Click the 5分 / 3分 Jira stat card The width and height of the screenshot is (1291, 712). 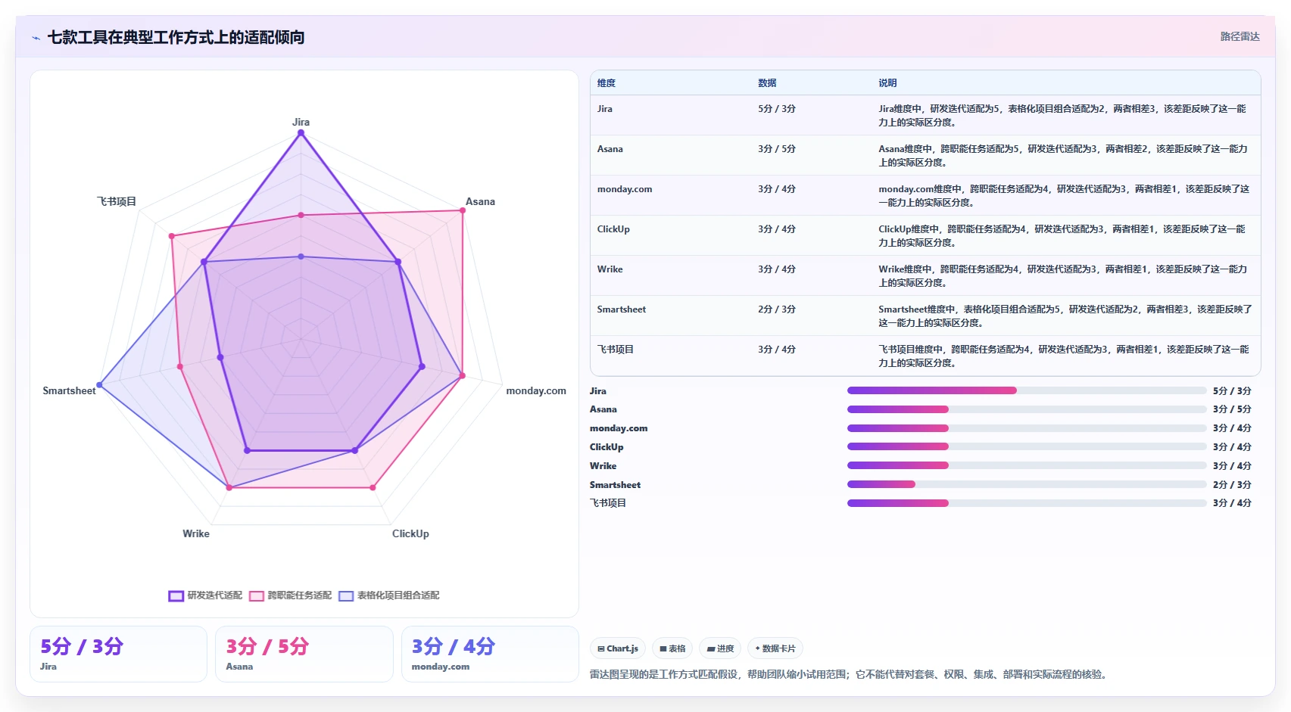(x=118, y=654)
